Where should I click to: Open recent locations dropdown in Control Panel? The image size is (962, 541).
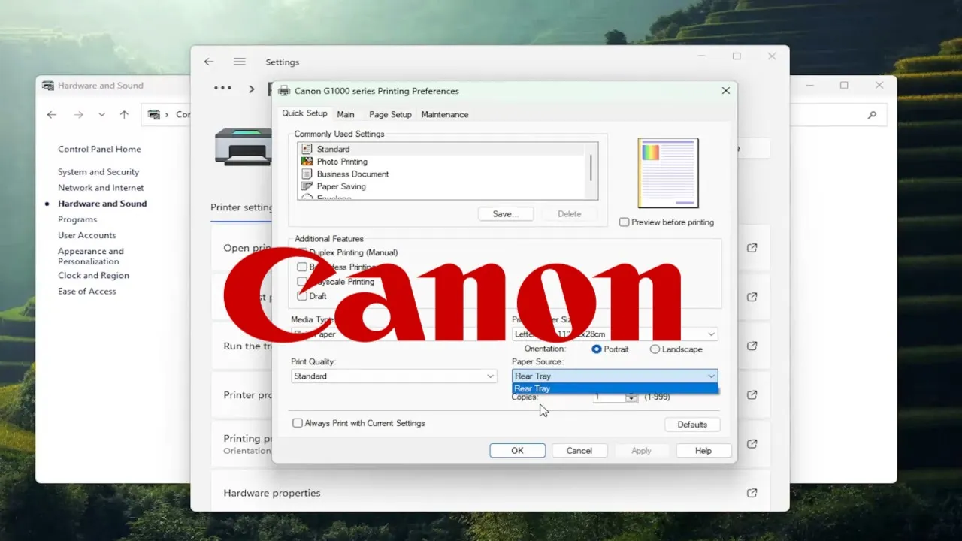pos(101,115)
